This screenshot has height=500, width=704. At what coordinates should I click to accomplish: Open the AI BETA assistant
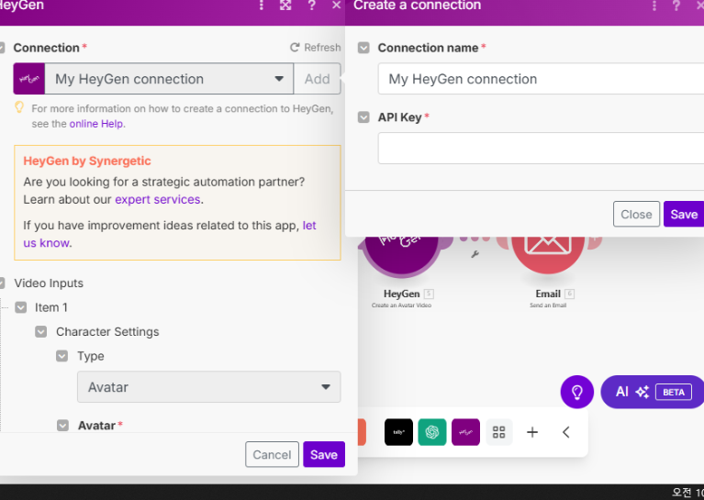click(x=653, y=392)
